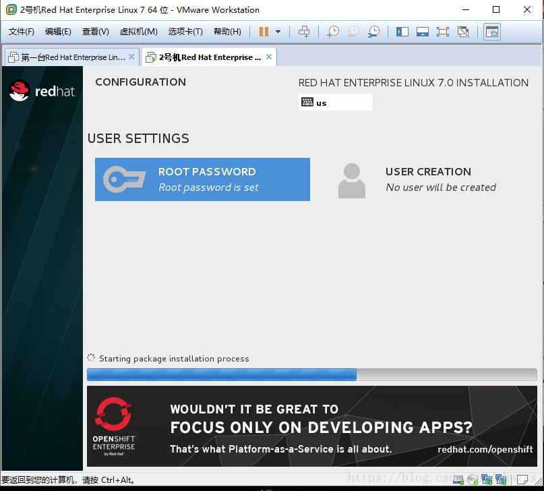Click the hard disk device status icon
The height and width of the screenshot is (491, 544).
(458, 480)
